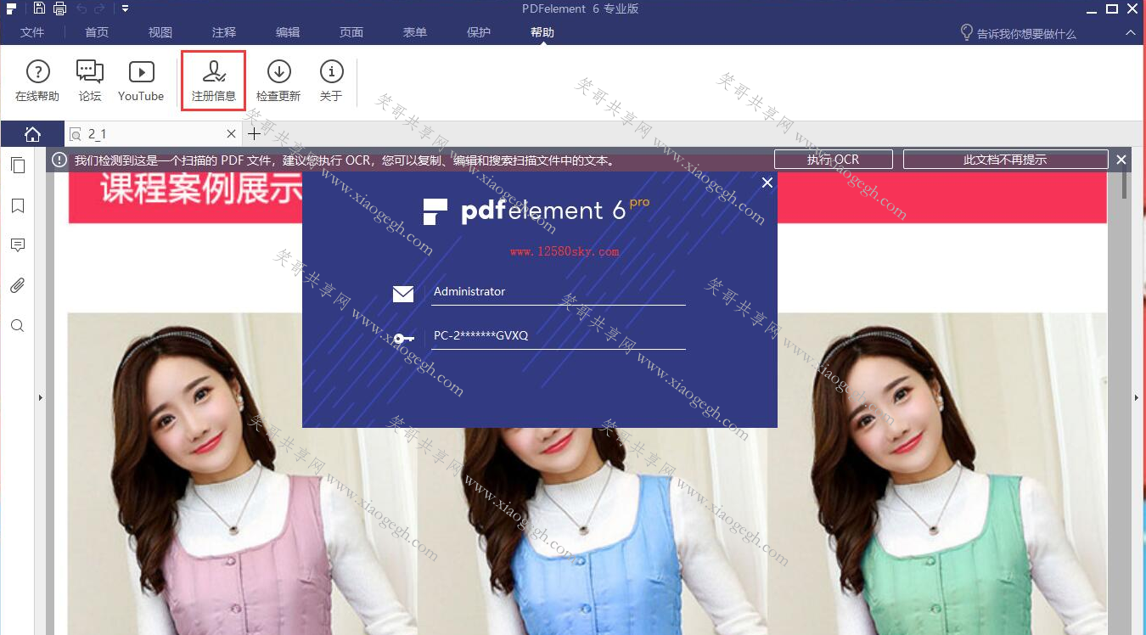Viewport: 1146px width, 635px height.
Task: Open the search panel
Action: pyautogui.click(x=17, y=326)
